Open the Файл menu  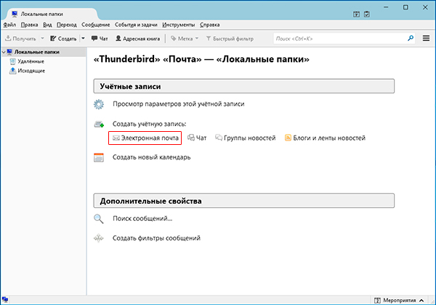tap(9, 25)
